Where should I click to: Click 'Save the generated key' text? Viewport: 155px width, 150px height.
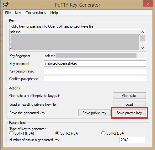click(x=27, y=113)
